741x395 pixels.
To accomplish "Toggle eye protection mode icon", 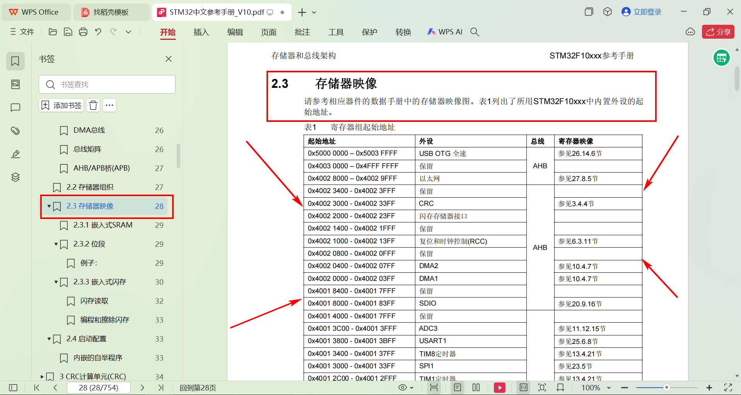I will tap(403, 388).
